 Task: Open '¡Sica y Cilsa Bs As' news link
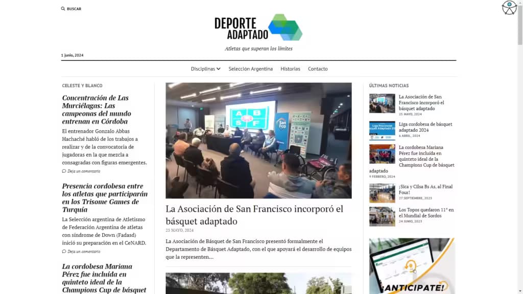tap(425, 190)
